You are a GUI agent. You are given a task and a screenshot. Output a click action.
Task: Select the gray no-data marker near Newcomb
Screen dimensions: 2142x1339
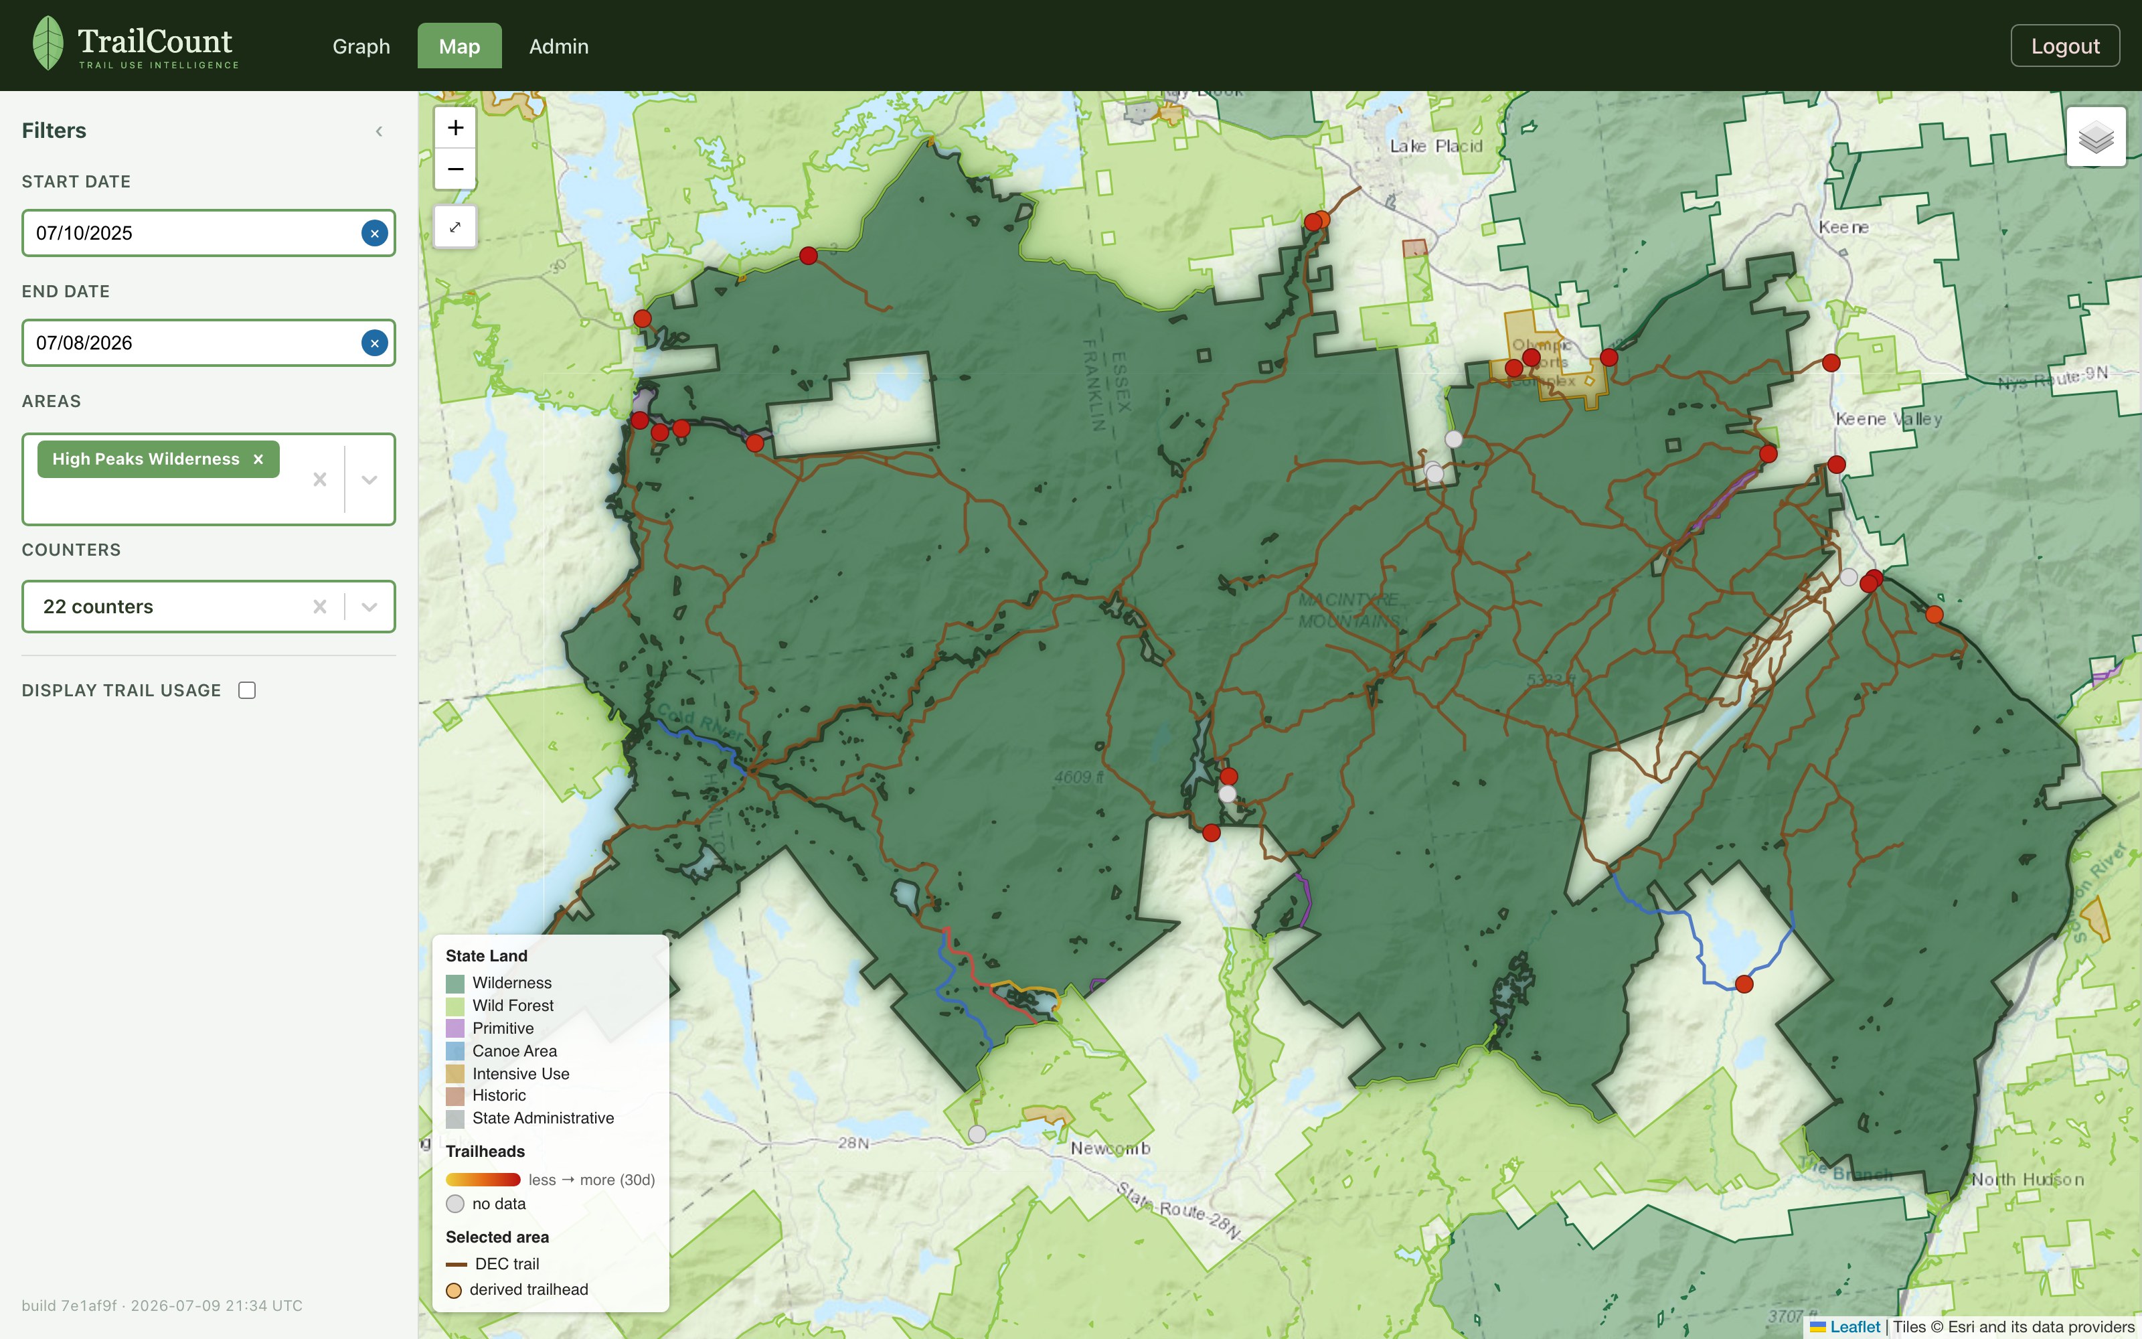[977, 1133]
